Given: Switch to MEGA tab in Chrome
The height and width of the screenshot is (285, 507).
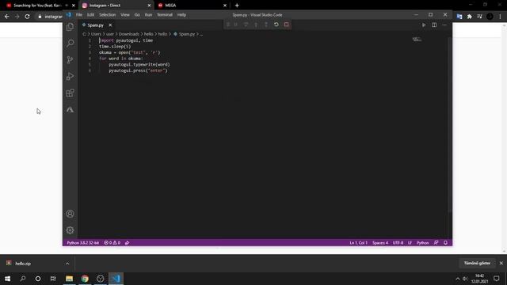Looking at the screenshot, I should pos(192,6).
